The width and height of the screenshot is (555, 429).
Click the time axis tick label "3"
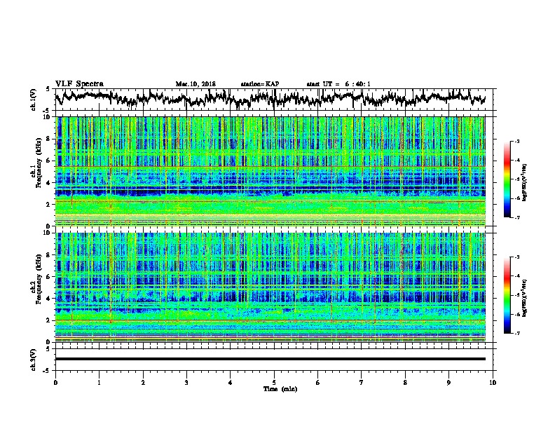click(x=186, y=383)
